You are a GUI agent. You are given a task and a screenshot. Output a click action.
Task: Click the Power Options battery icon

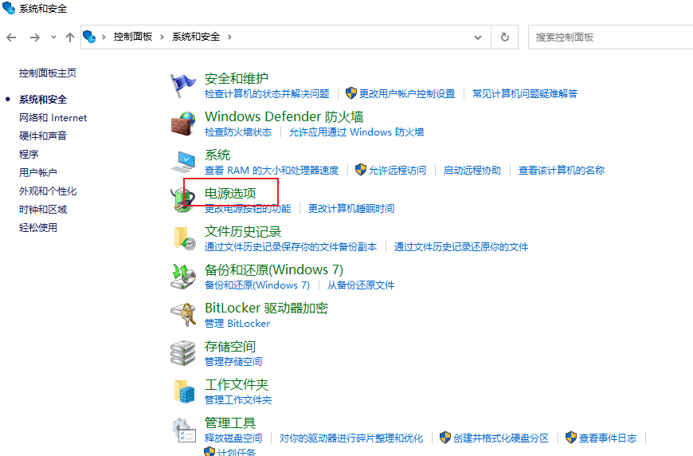(x=183, y=200)
